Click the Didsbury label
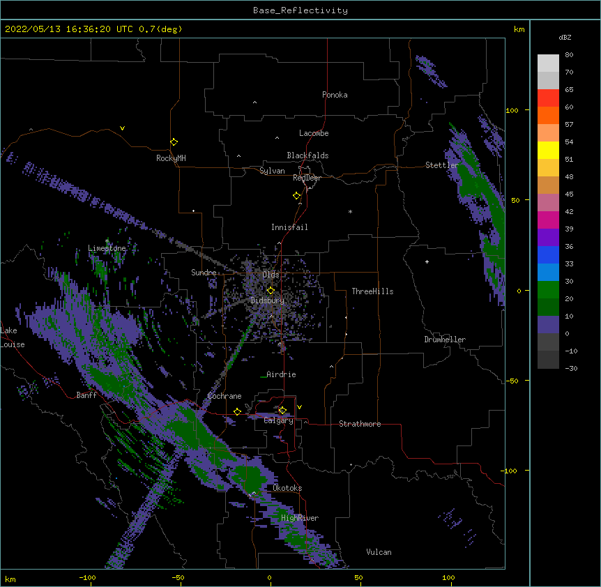 [268, 300]
